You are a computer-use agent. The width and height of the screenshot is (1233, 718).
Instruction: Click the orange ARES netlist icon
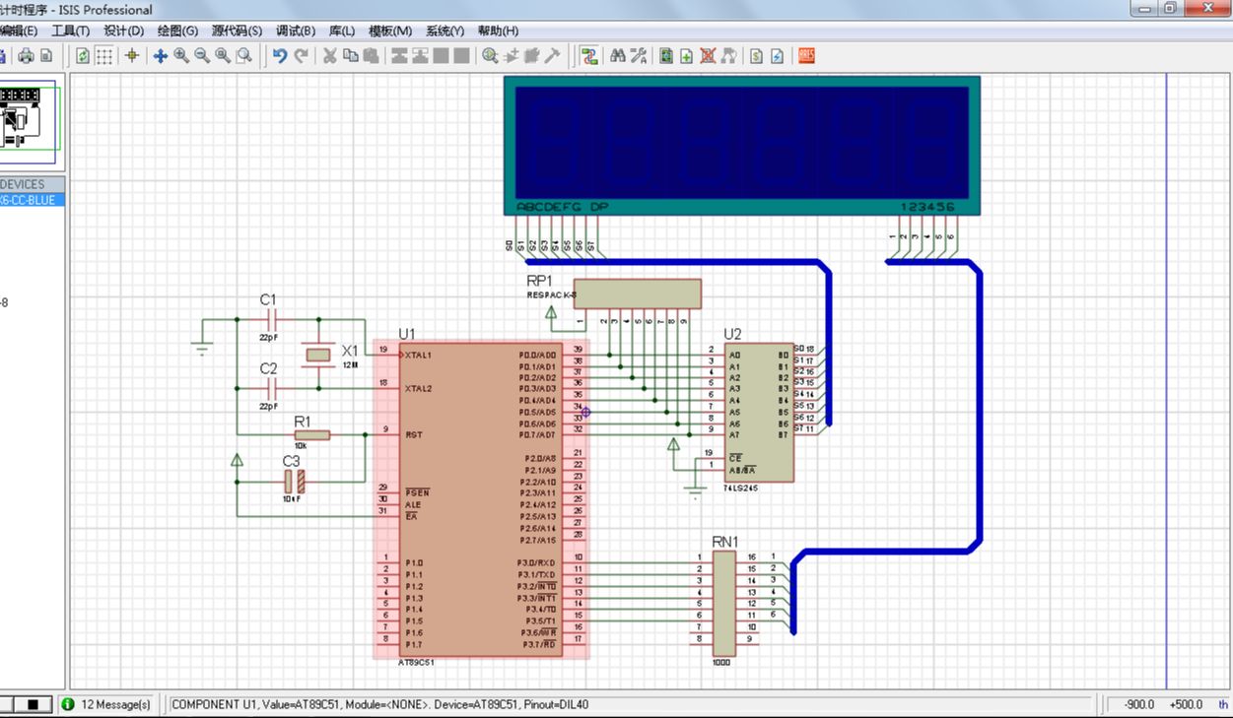[x=806, y=56]
